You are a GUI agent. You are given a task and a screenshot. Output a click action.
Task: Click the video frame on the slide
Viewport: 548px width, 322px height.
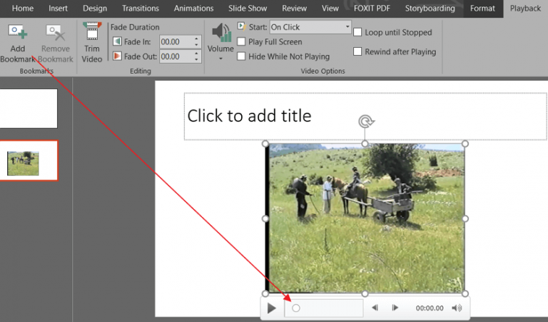365,218
